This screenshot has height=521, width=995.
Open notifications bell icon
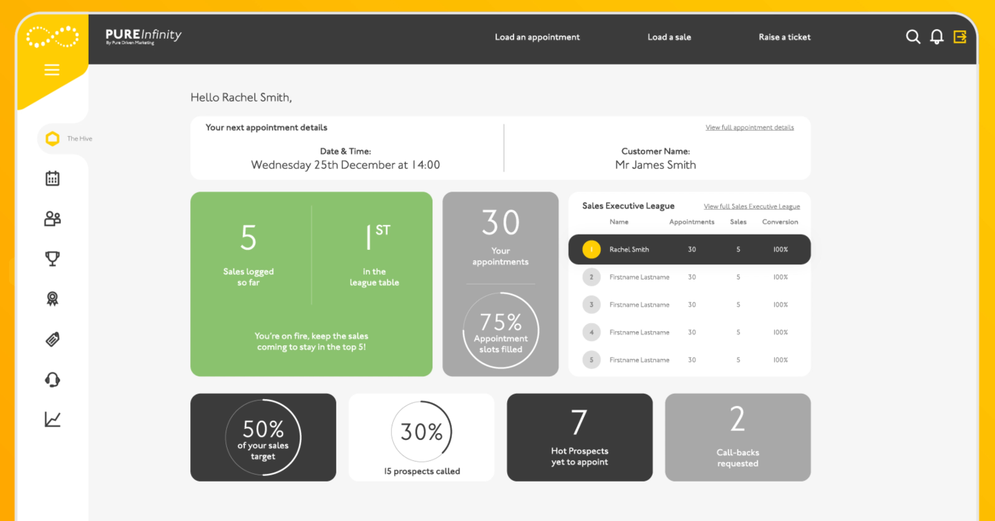(936, 37)
